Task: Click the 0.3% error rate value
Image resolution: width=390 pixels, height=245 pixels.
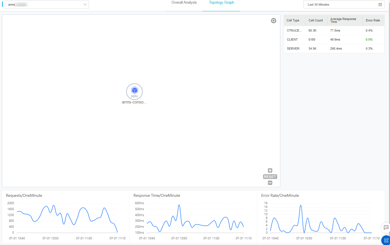Action: point(369,48)
